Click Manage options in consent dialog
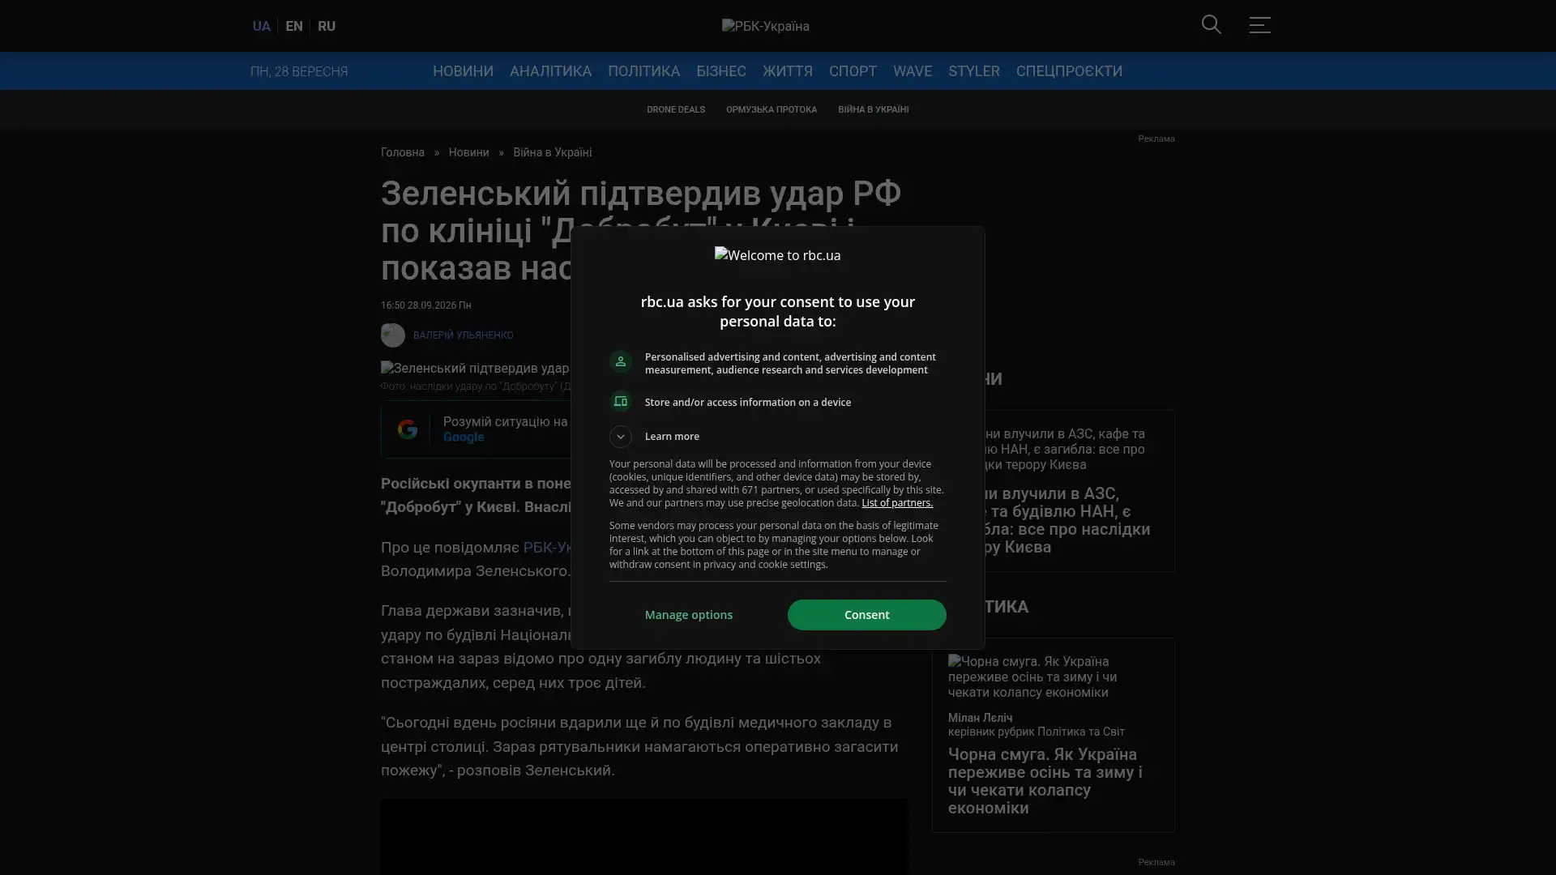The image size is (1556, 875). pos(688,615)
